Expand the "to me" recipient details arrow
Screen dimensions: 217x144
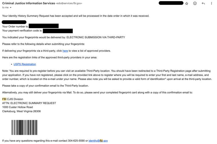pos(11,8)
